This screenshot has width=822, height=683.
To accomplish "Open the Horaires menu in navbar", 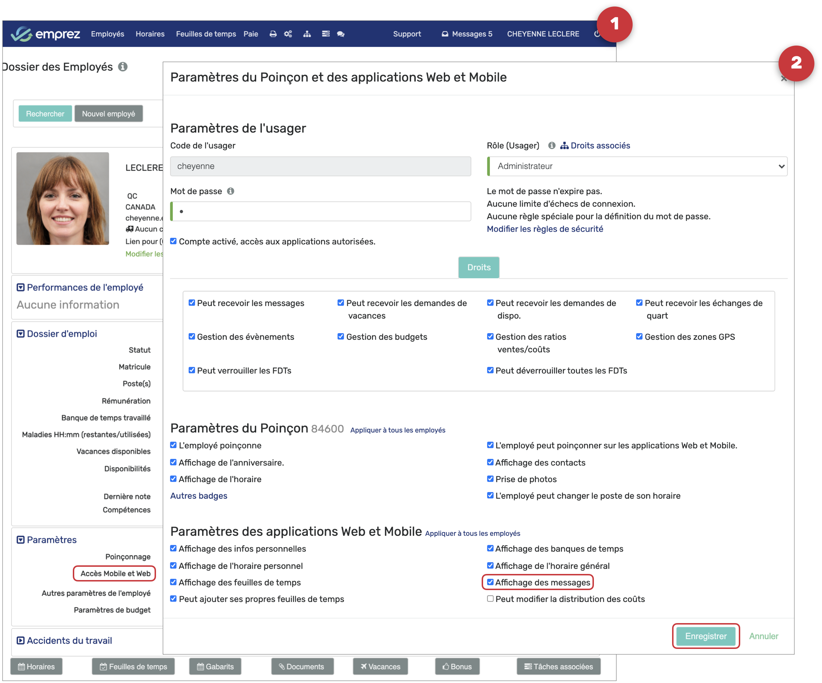I will pos(150,34).
